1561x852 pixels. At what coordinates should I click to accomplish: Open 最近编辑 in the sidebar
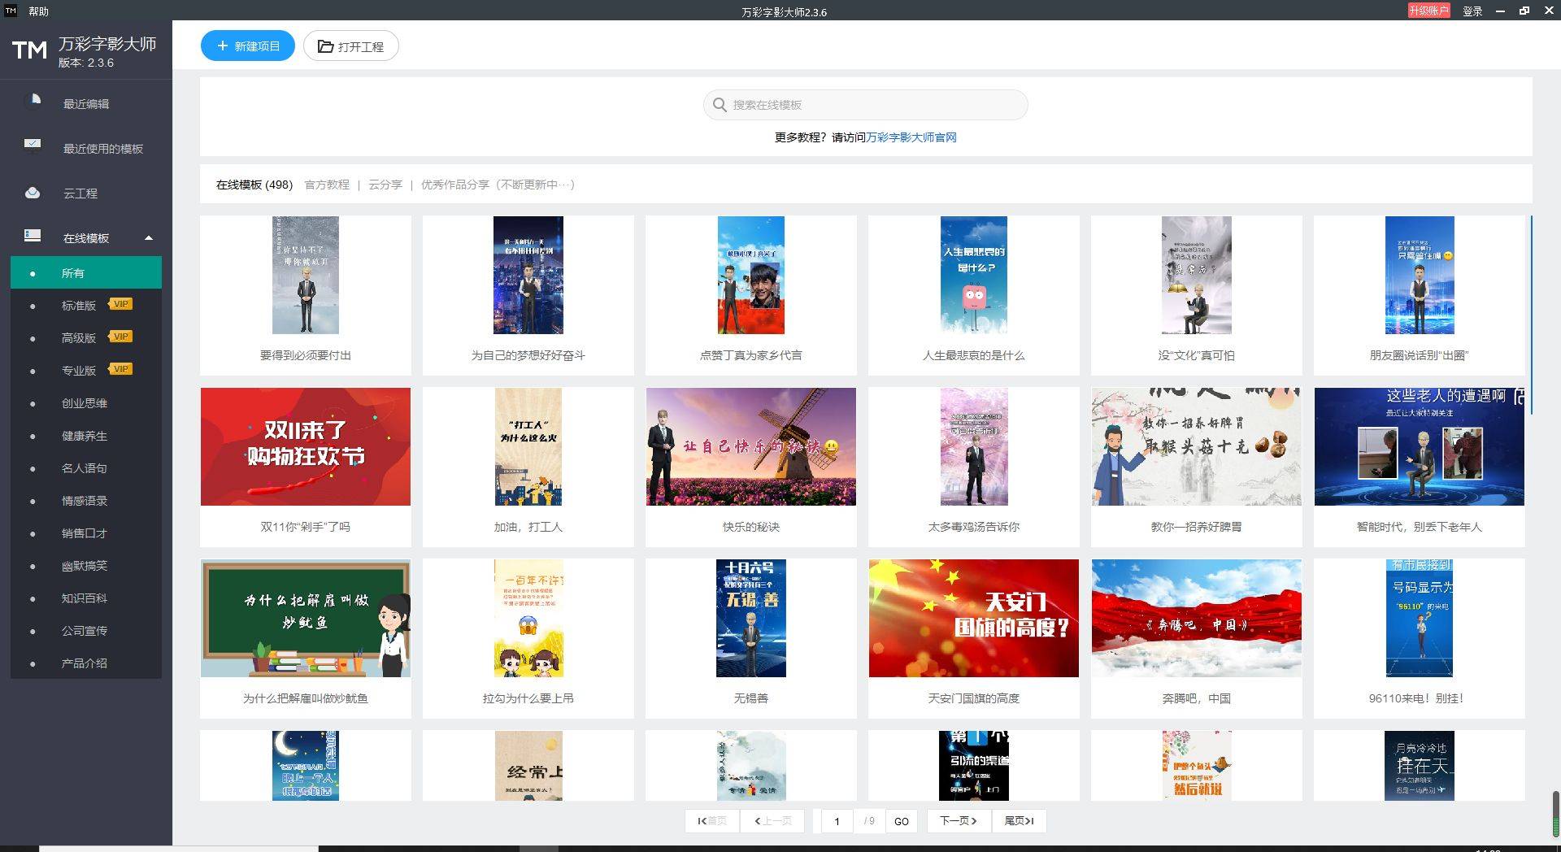(x=86, y=104)
